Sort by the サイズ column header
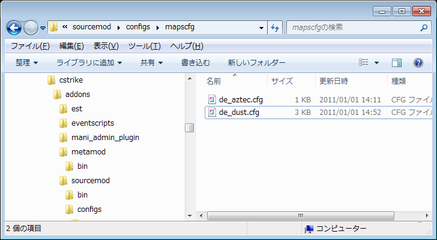Viewport: 437px width, 240px height. (282, 81)
